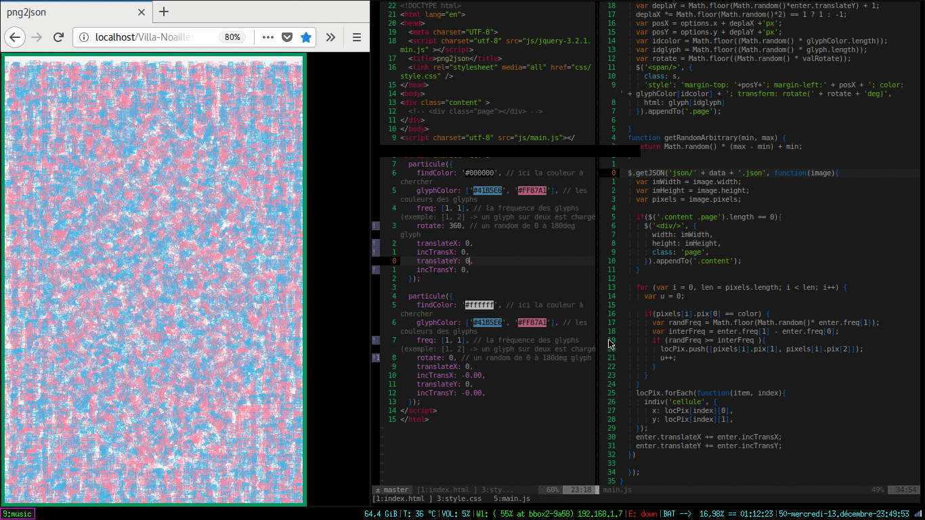Expand the toolbar overflow chevron

coord(330,37)
